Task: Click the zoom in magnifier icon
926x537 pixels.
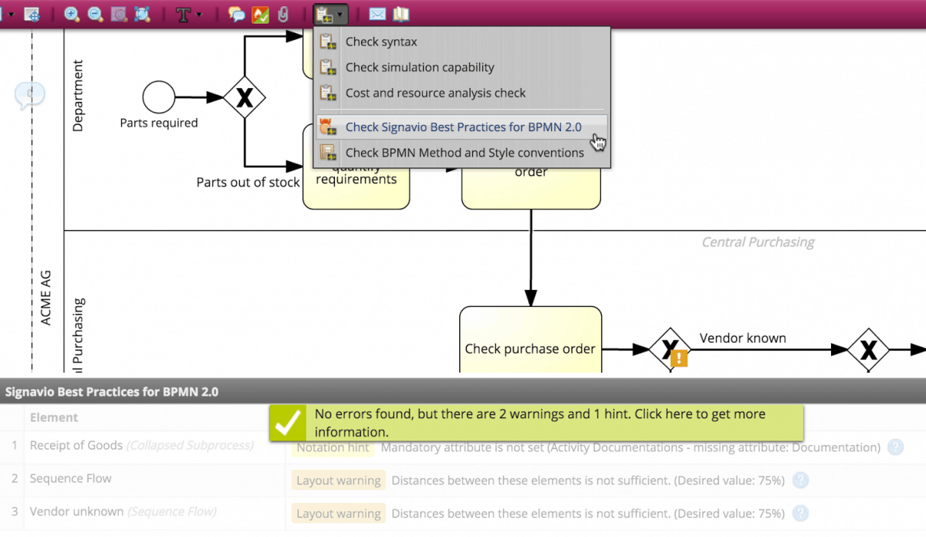Action: pos(72,14)
